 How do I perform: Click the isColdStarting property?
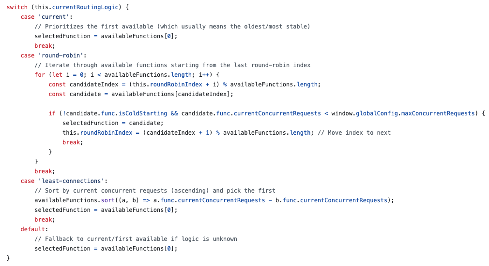(144, 113)
